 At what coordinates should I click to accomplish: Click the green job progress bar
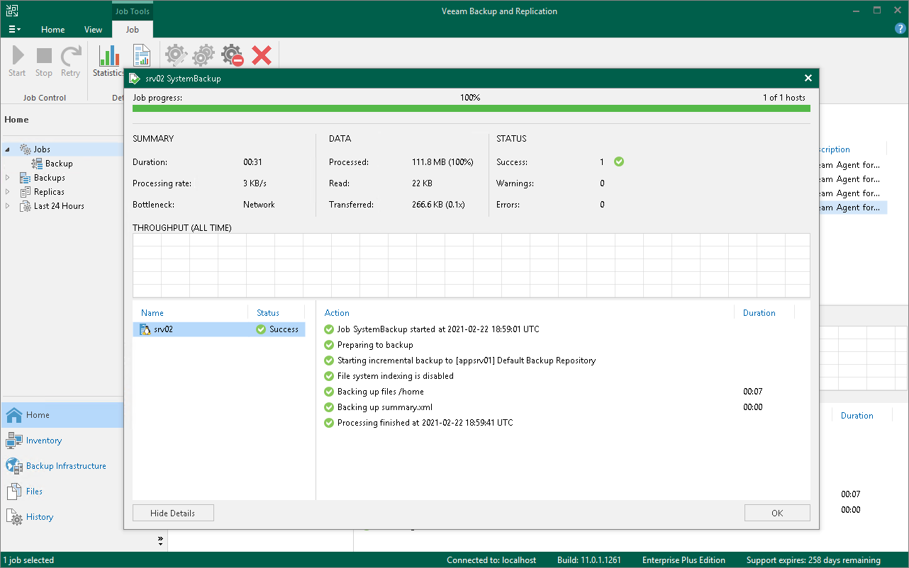point(472,108)
